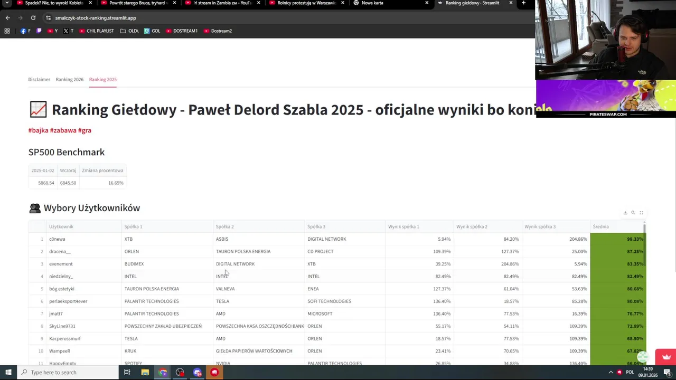Switch to irl stream in Zambia tab
The image size is (676, 380).
[x=222, y=3]
